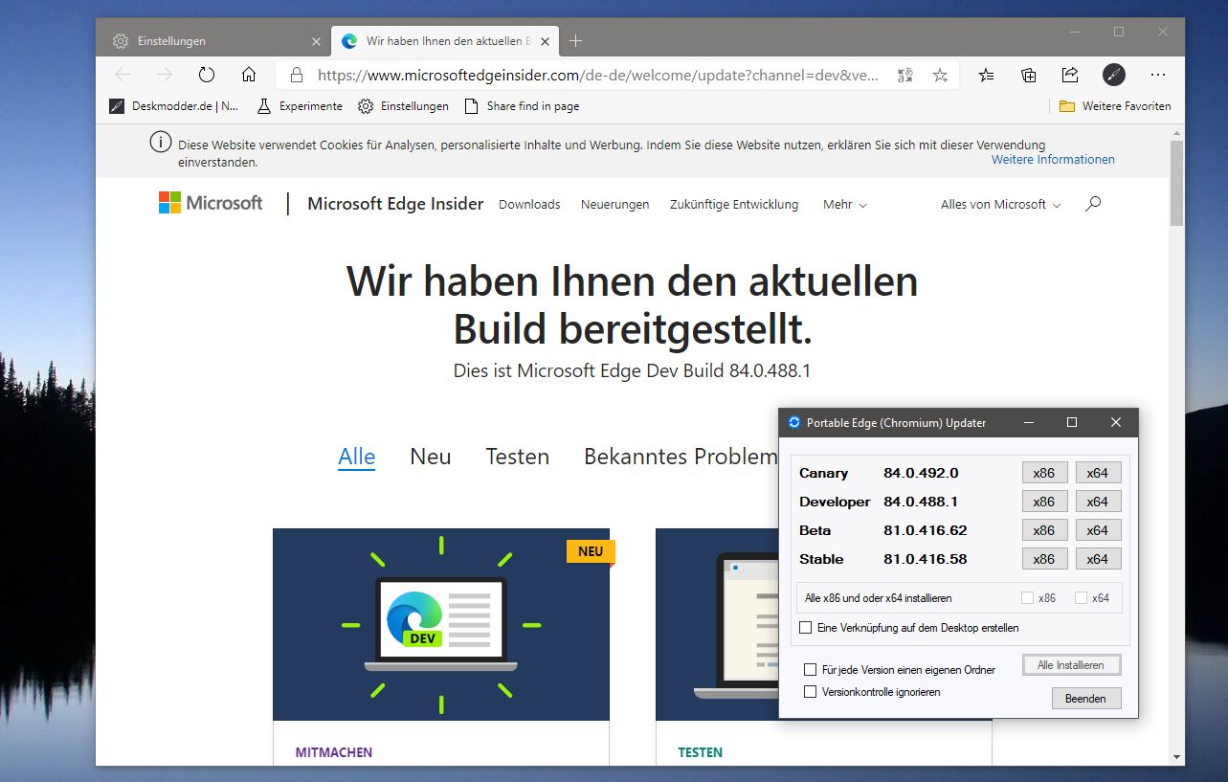
Task: Open the search magnifier on Microsoft page
Action: [1093, 204]
